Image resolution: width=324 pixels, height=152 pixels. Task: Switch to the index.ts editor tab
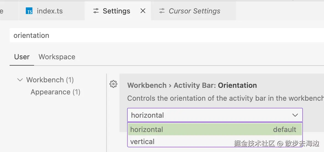point(50,11)
